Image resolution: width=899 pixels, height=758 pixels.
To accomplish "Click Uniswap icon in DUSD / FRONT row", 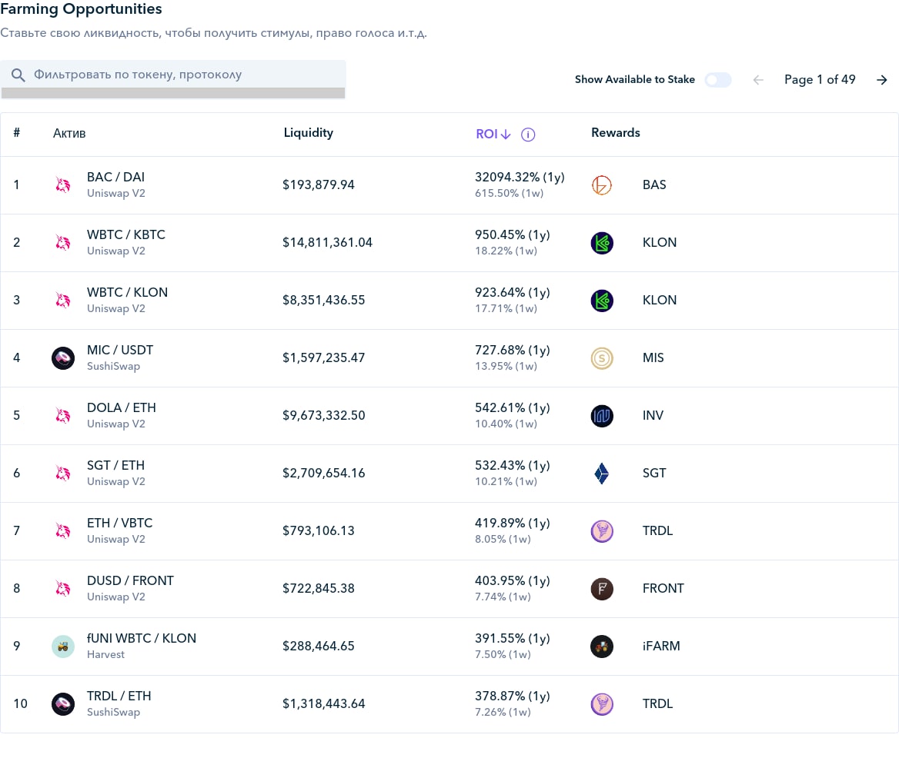I will [63, 589].
